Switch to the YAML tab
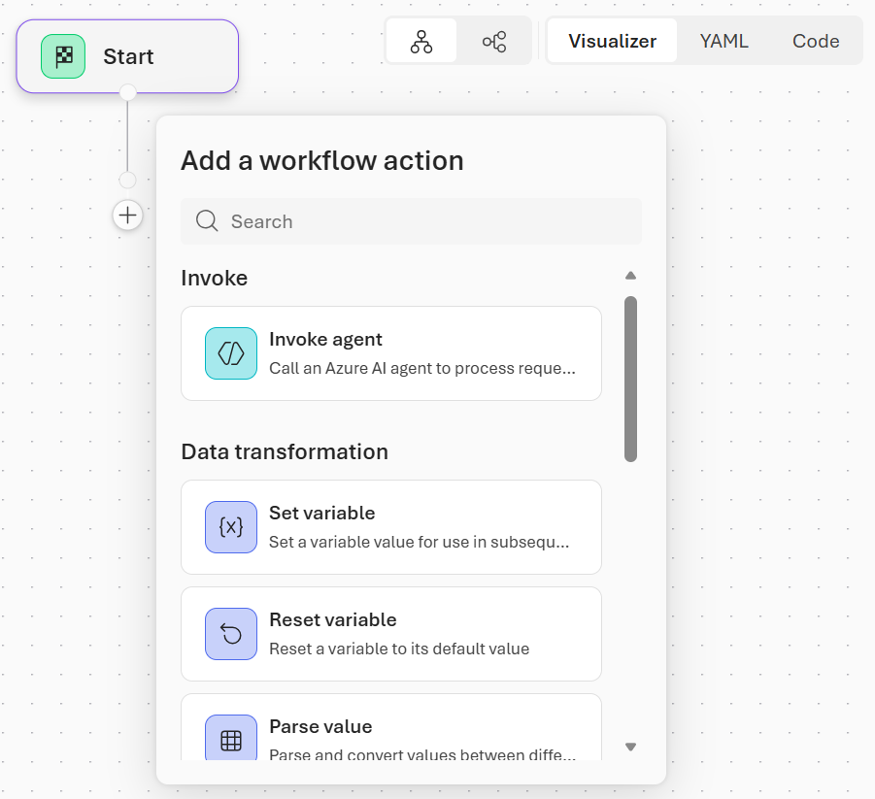Viewport: 875px width, 799px height. (724, 41)
